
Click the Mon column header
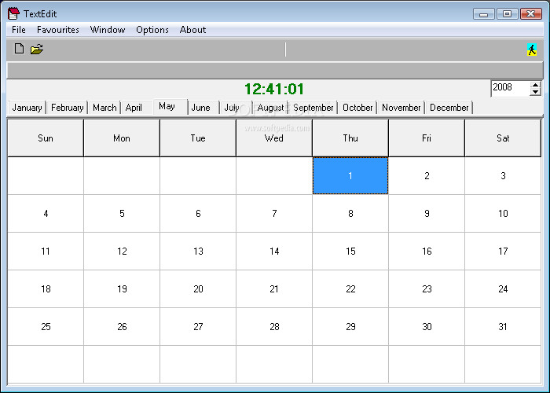[122, 138]
